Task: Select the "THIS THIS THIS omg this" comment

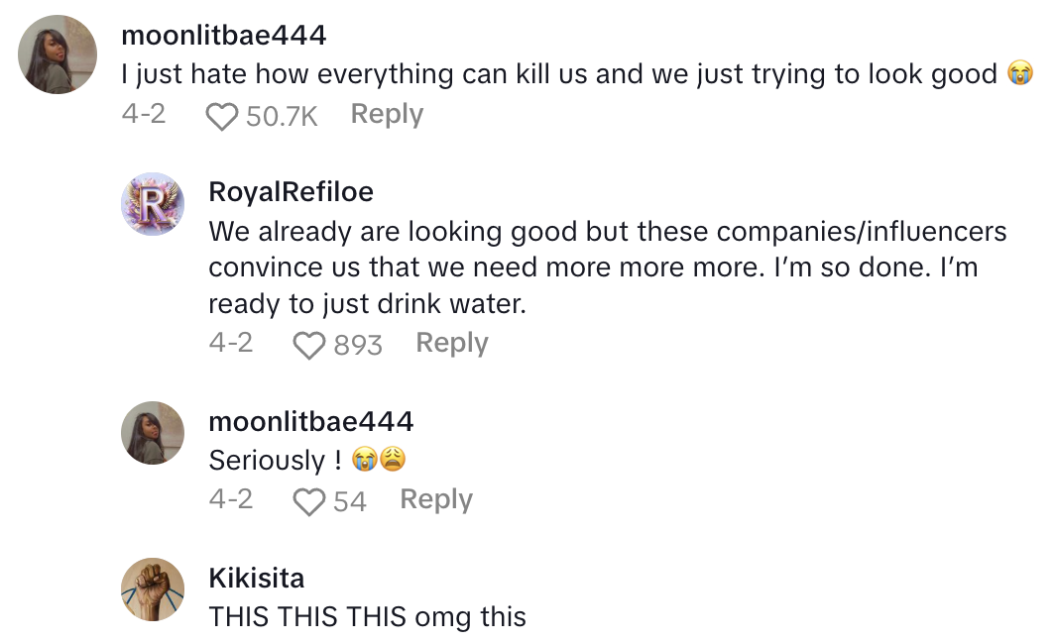Action: click(x=367, y=617)
